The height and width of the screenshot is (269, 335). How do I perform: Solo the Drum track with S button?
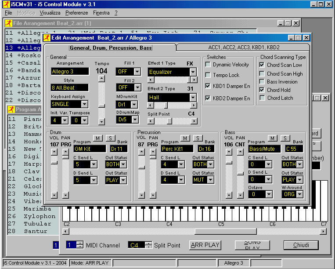pos(110,138)
